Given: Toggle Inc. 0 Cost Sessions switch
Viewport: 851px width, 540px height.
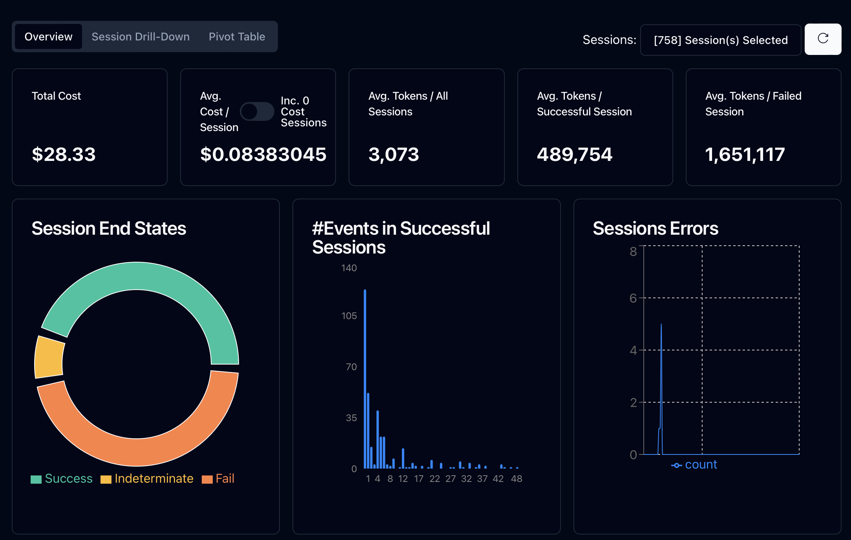Looking at the screenshot, I should 257,111.
